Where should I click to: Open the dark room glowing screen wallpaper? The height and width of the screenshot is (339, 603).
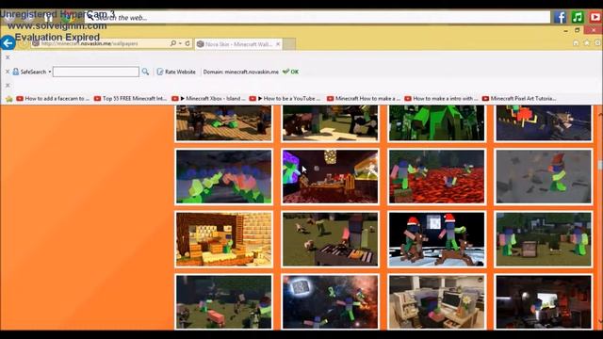coord(544,301)
